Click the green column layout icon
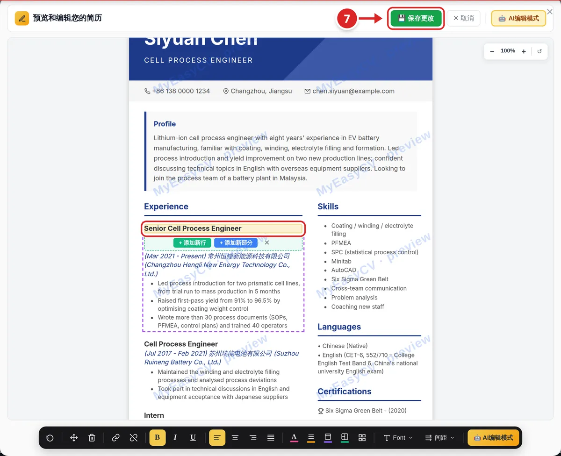Viewport: 561px width, 456px height. point(345,438)
